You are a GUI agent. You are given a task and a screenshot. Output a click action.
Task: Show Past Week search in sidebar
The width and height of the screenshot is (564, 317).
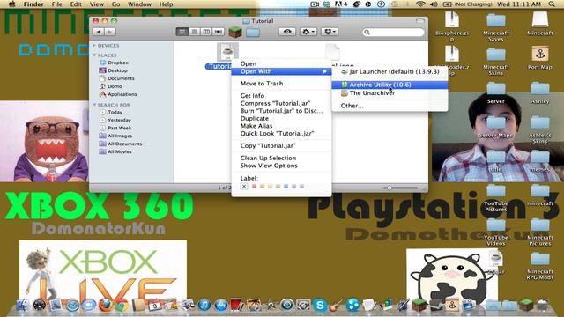[115, 128]
